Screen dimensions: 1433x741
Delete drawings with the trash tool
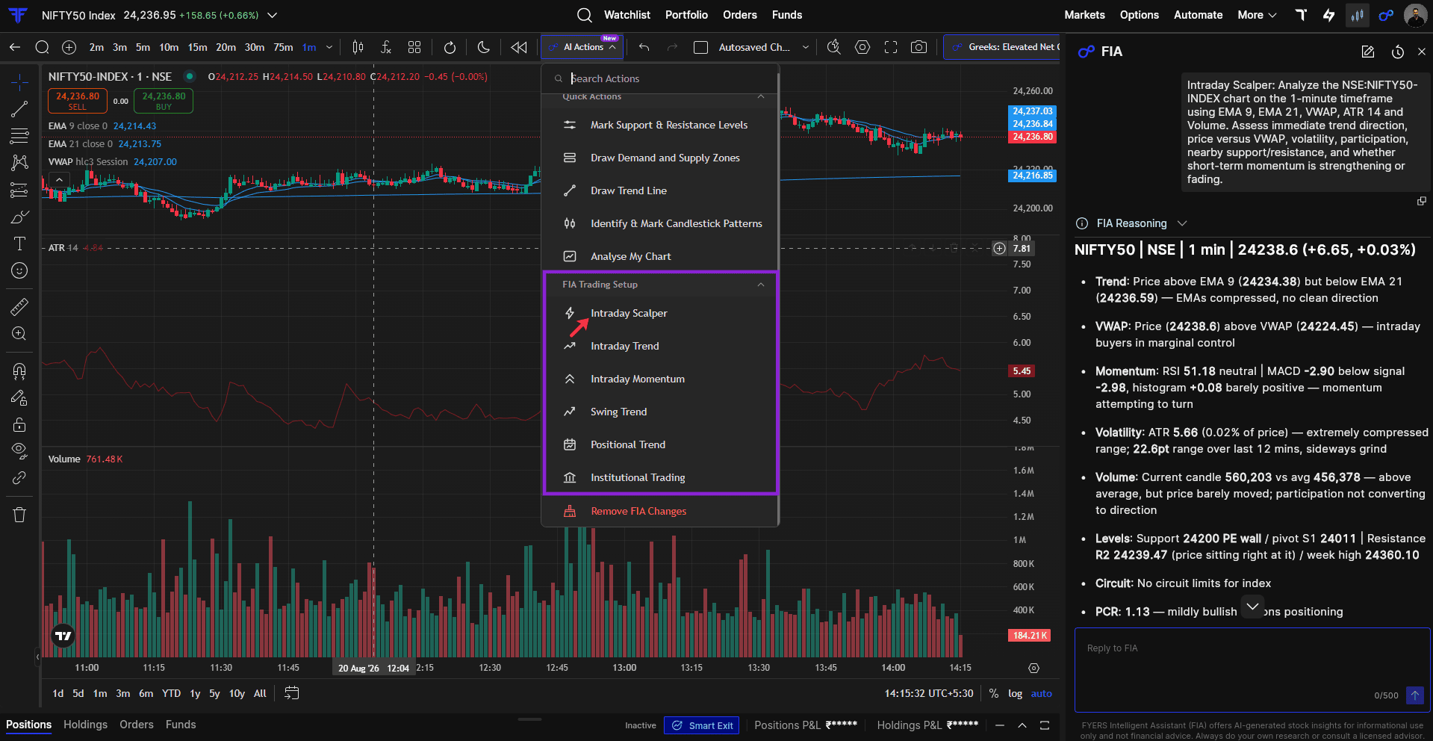point(19,515)
